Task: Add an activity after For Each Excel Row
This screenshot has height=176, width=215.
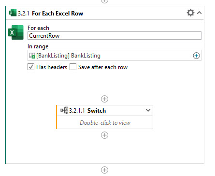Action: 104,170
